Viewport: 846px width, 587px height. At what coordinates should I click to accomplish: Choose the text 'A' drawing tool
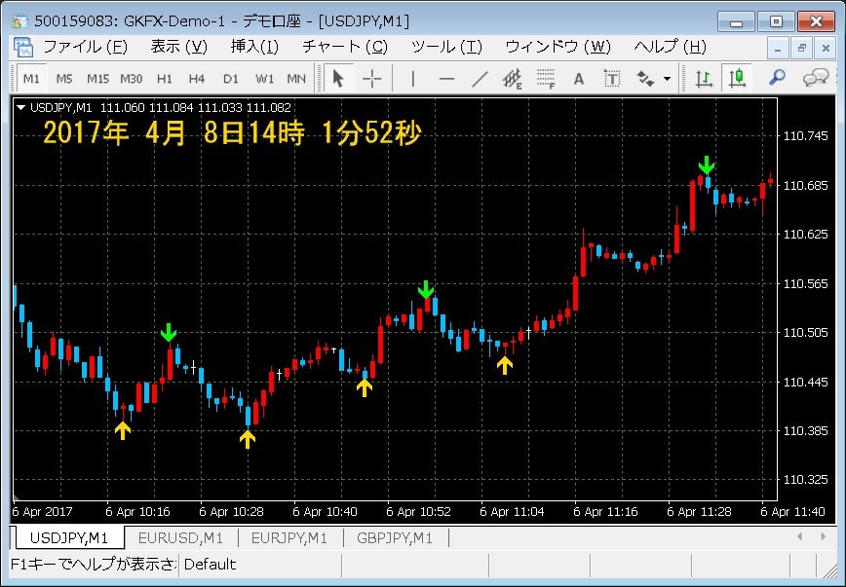click(579, 79)
